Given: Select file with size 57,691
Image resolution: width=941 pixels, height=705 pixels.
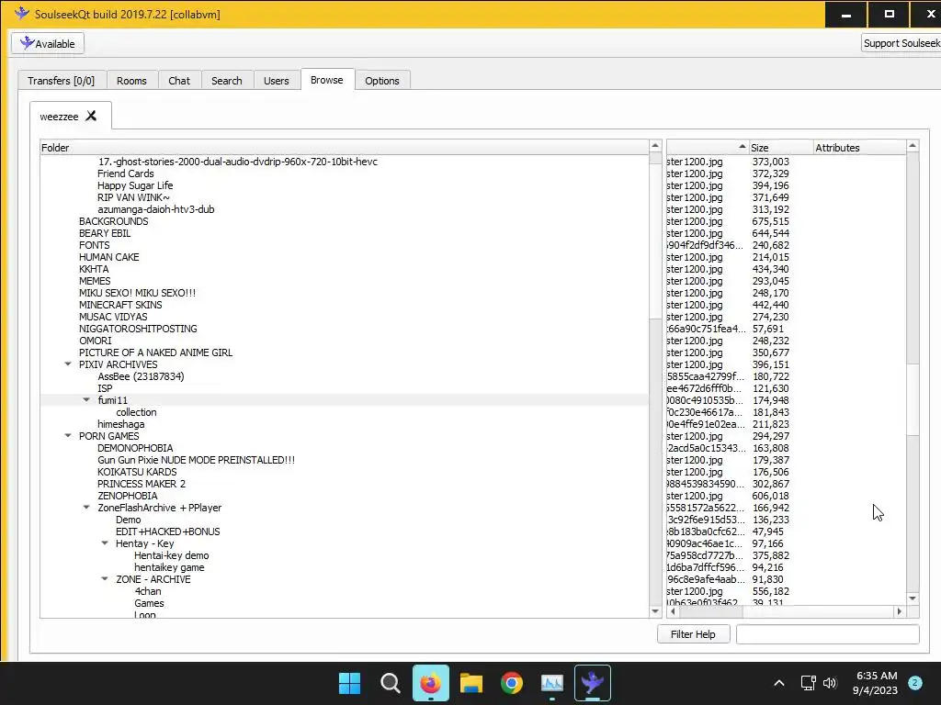Looking at the screenshot, I should point(787,329).
